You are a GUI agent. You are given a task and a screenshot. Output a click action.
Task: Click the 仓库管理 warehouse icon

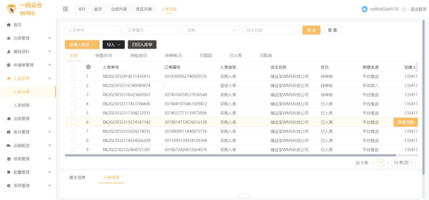8,38
